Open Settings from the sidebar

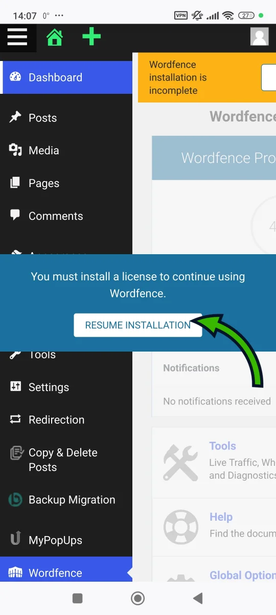(x=66, y=387)
